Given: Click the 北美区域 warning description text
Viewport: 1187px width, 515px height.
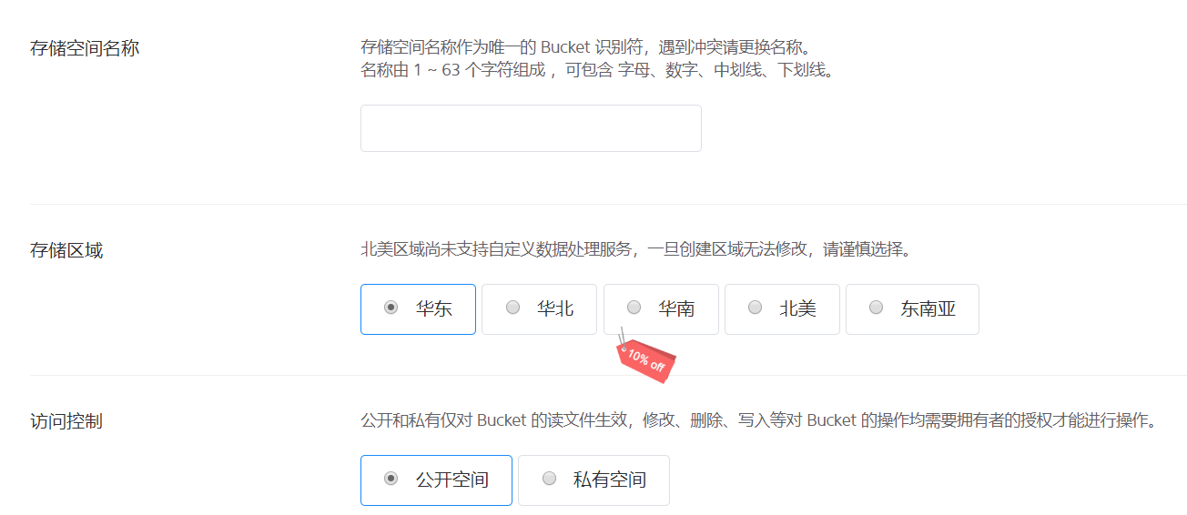Looking at the screenshot, I should [635, 249].
